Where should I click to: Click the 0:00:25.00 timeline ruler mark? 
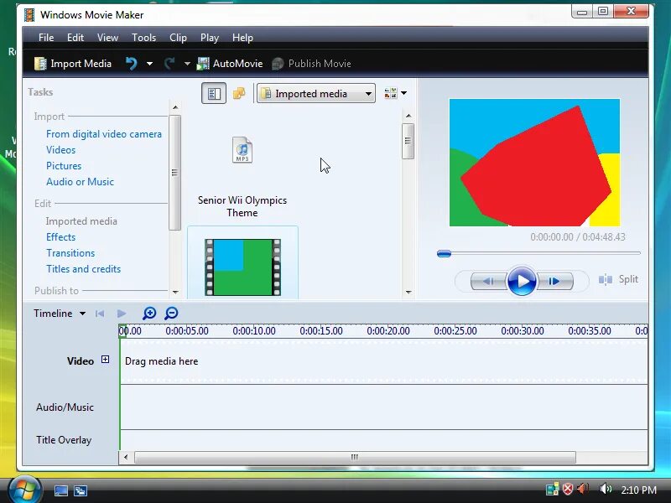pos(455,330)
